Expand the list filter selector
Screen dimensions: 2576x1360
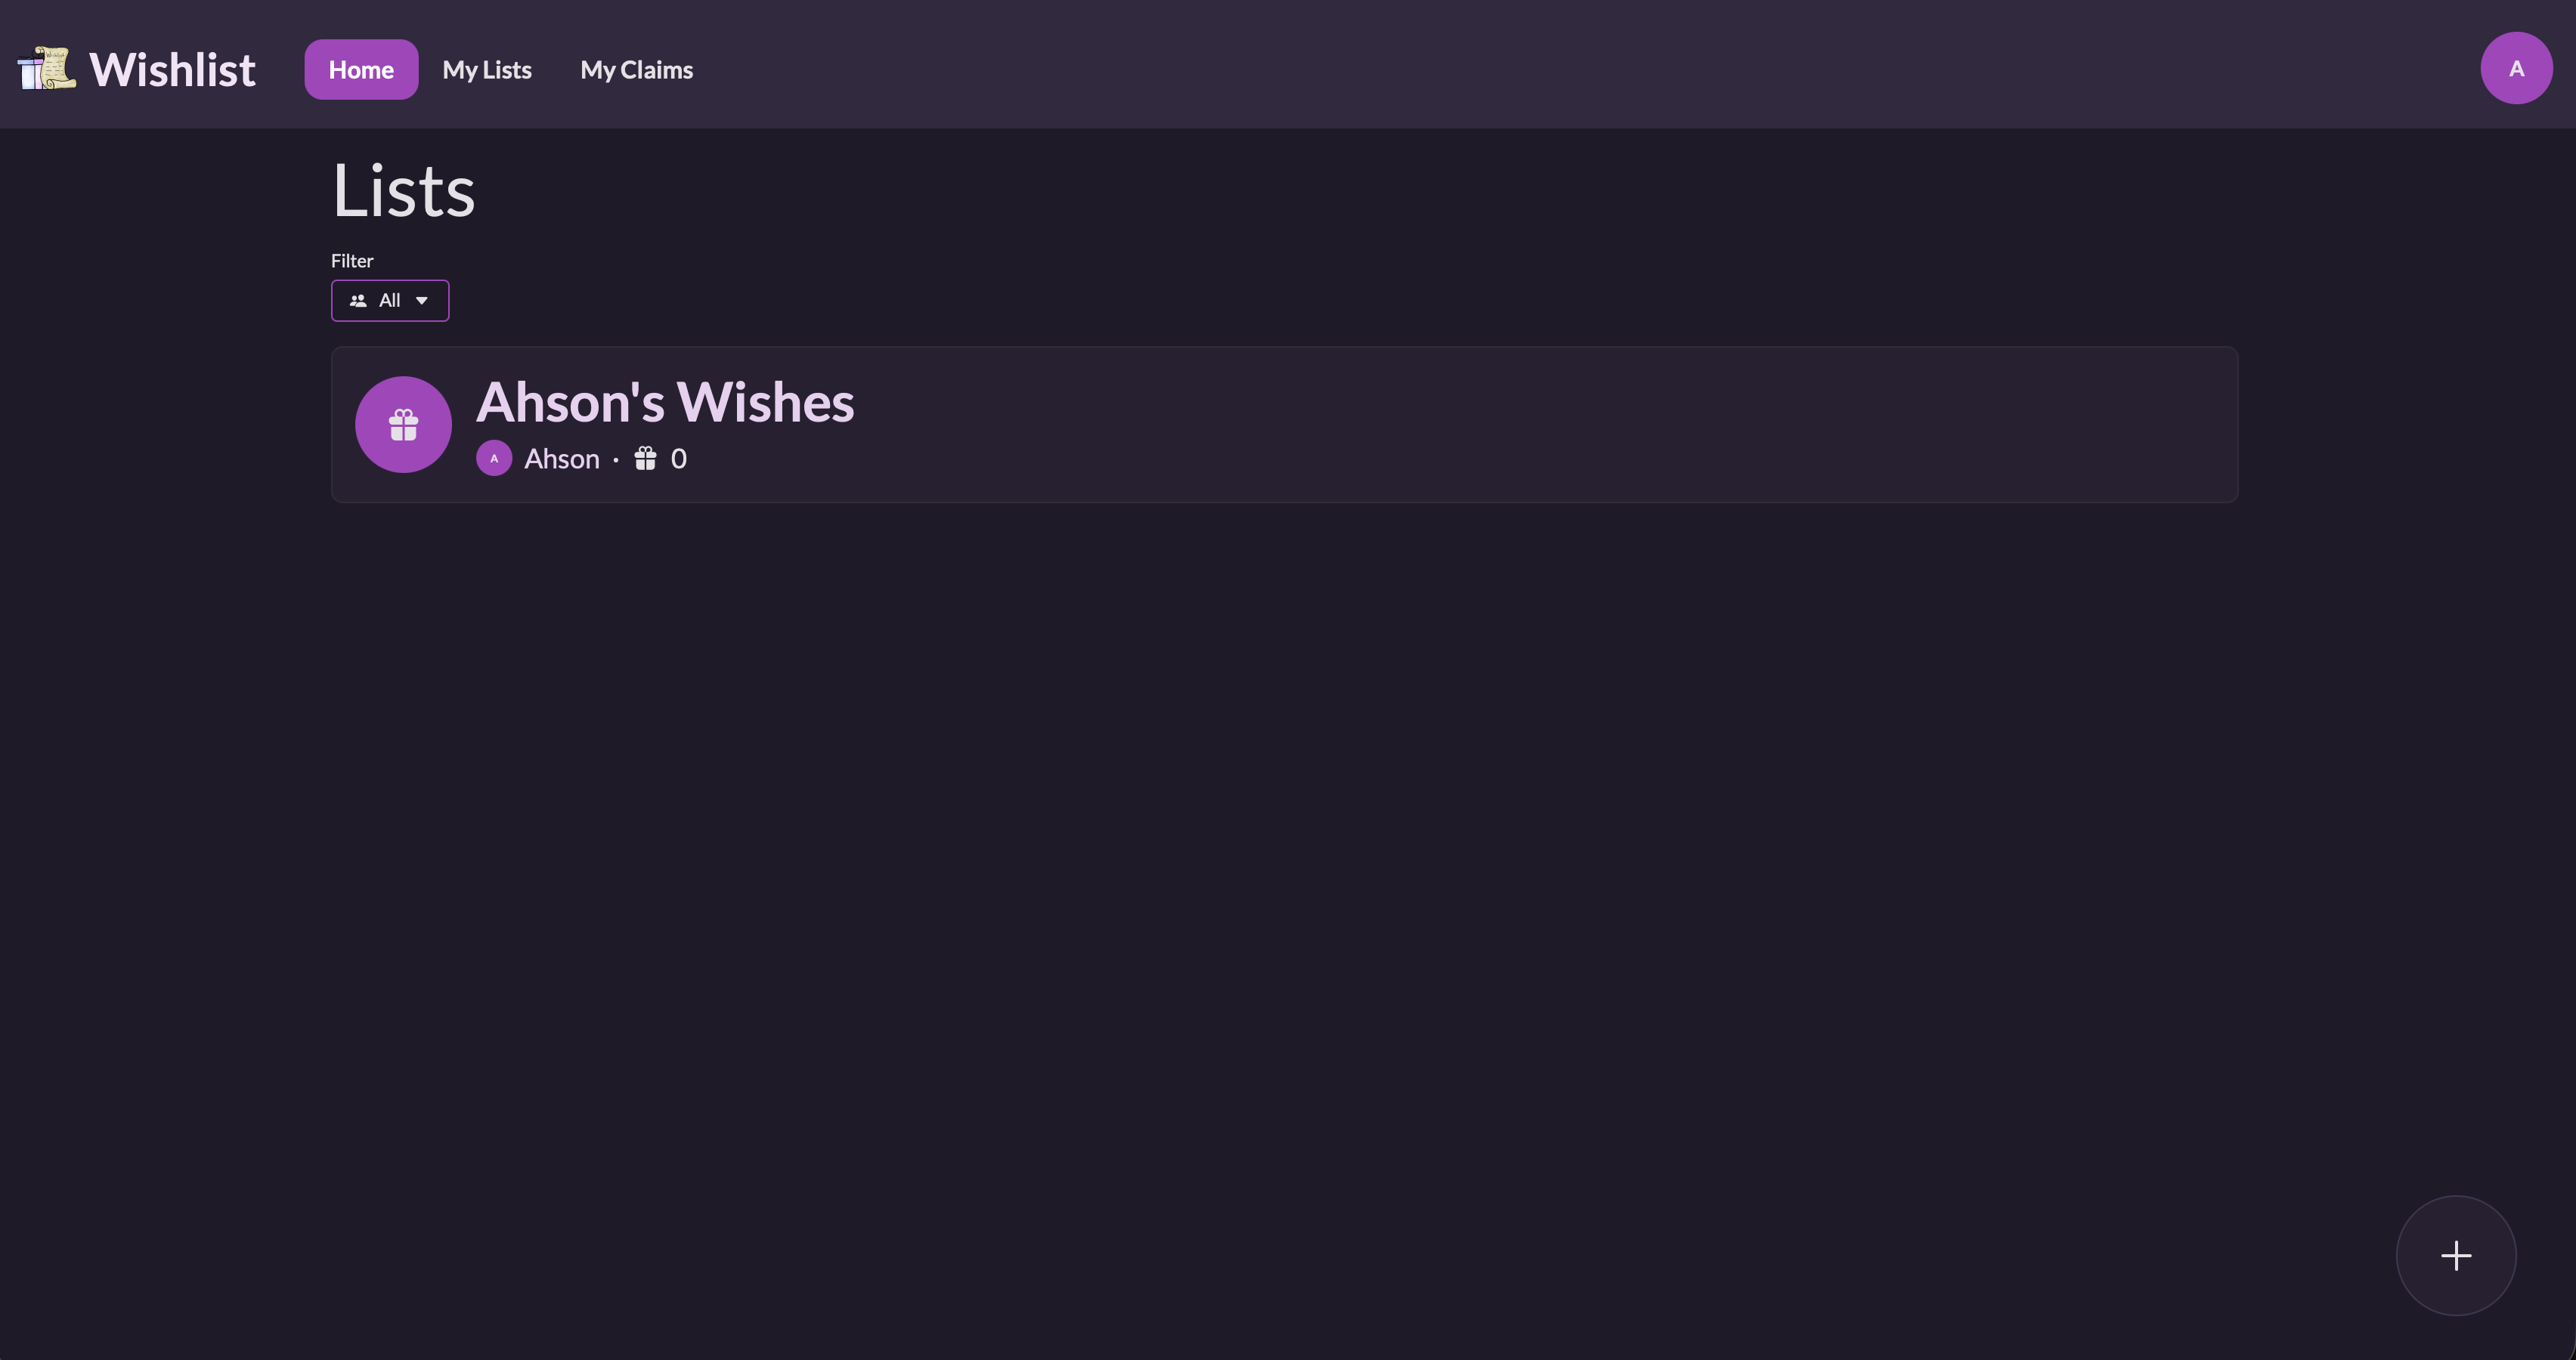389,300
